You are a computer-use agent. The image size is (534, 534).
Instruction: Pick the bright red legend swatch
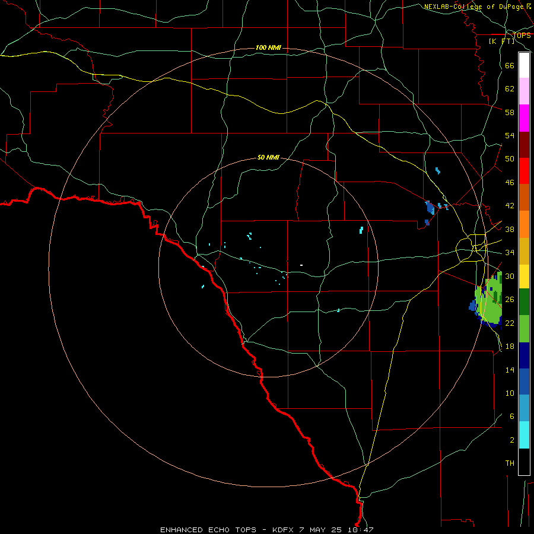tap(524, 171)
